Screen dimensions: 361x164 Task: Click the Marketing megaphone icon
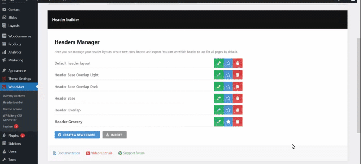click(4, 60)
